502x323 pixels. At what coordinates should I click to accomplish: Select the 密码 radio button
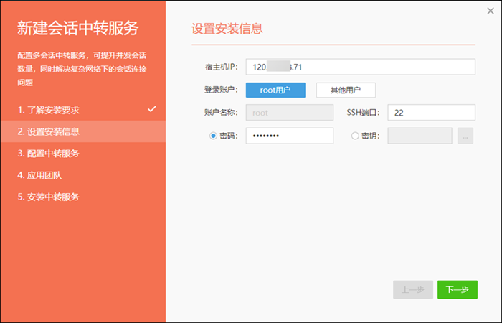tap(214, 136)
